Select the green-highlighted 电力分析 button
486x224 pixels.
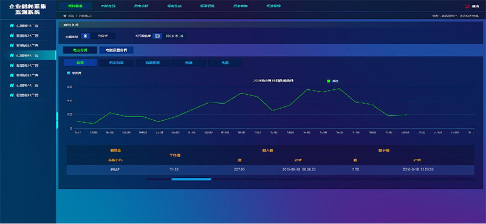point(80,50)
